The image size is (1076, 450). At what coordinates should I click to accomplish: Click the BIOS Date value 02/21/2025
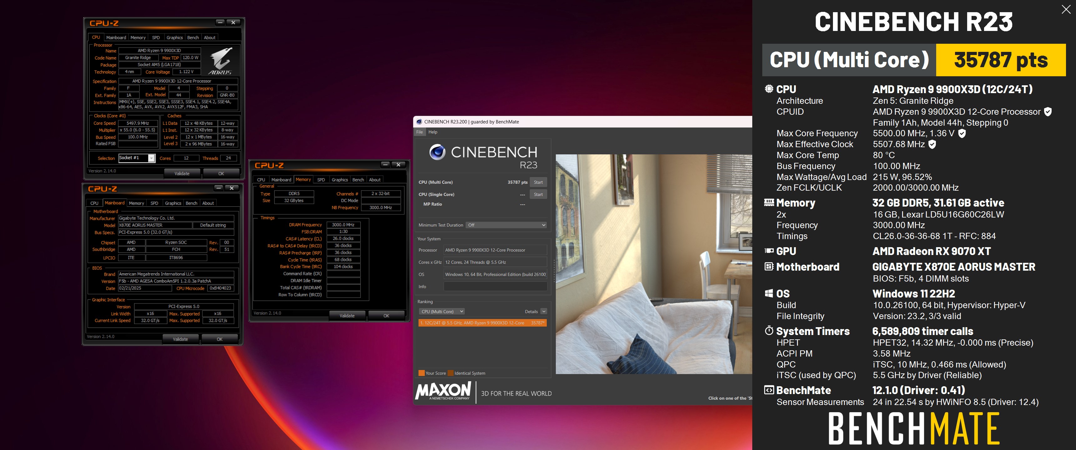pos(145,288)
